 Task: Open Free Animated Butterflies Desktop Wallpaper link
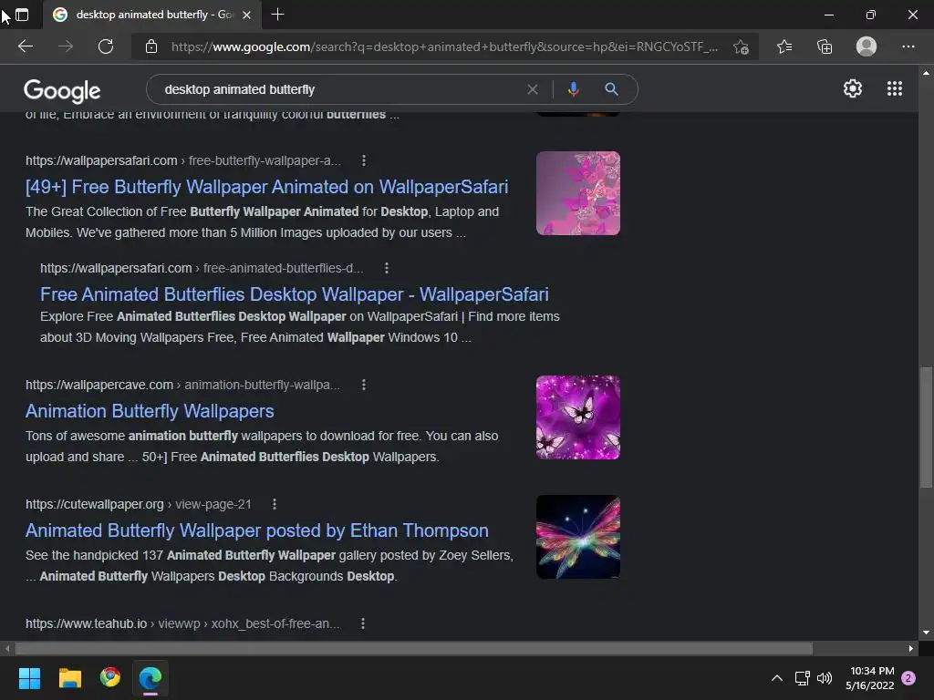point(295,294)
